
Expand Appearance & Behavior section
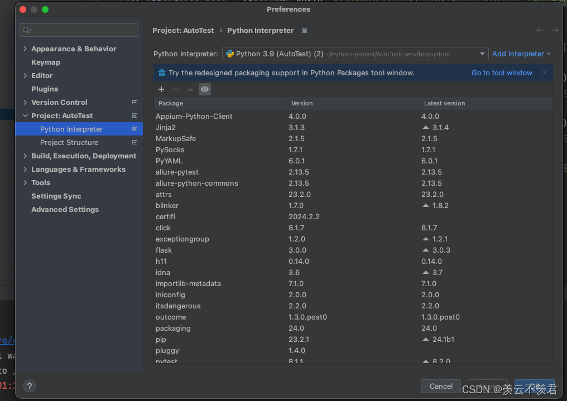[x=25, y=49]
